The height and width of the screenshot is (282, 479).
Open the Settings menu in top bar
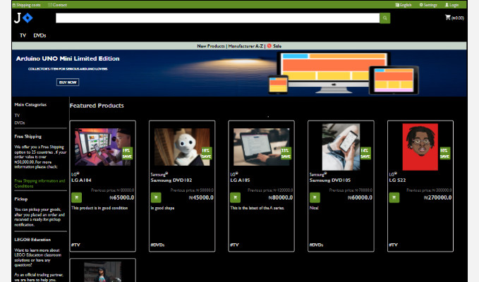[x=428, y=5]
